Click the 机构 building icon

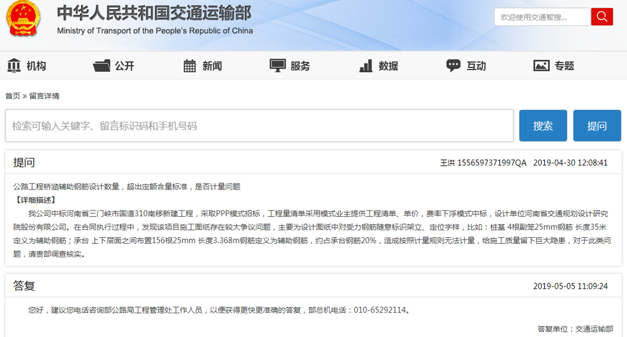pos(14,65)
